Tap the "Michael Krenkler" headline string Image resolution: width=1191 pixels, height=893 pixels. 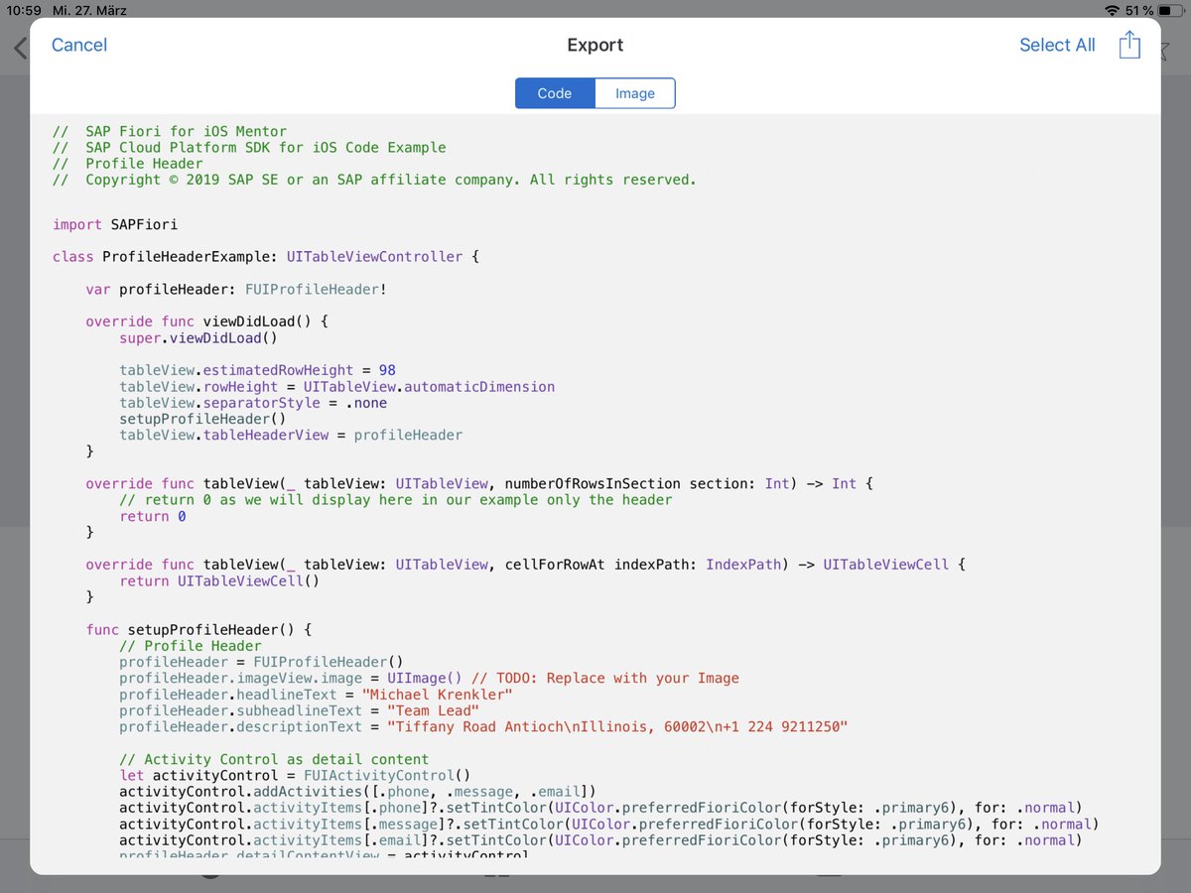(437, 695)
